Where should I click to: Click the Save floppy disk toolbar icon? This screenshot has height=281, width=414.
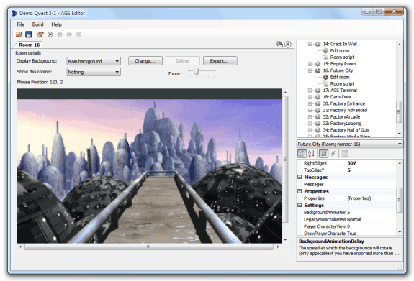(x=29, y=34)
